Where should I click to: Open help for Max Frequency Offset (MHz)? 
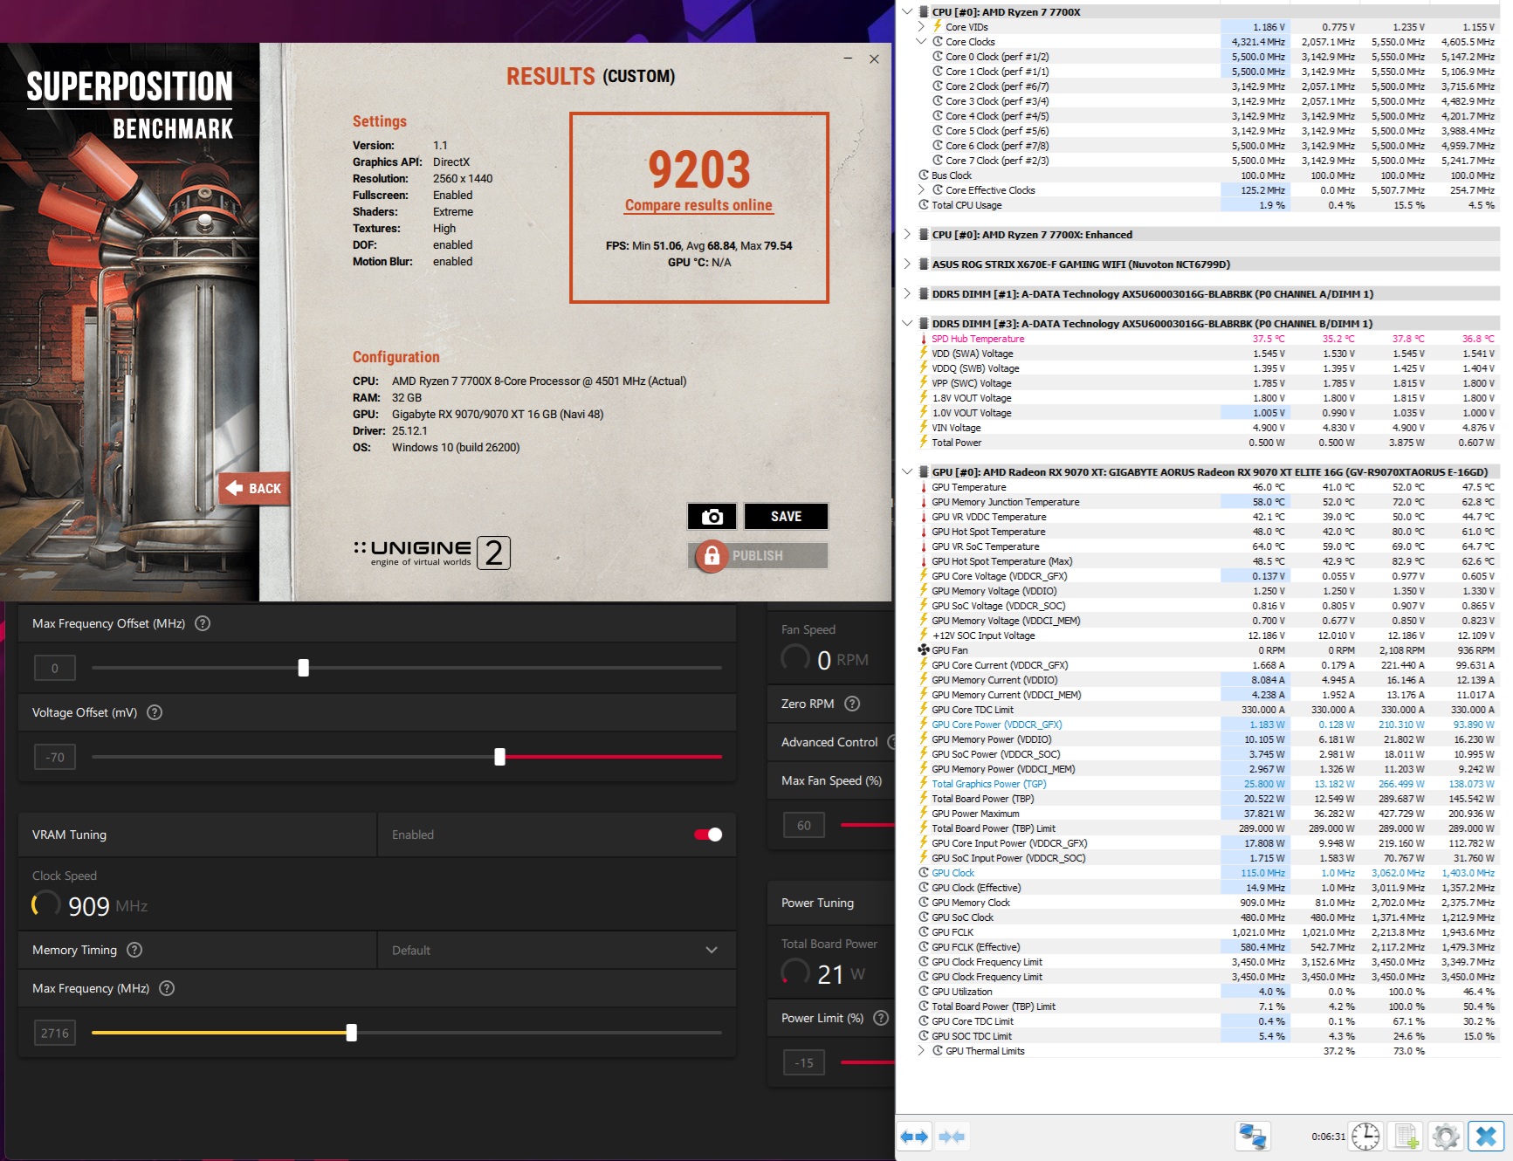tap(203, 623)
